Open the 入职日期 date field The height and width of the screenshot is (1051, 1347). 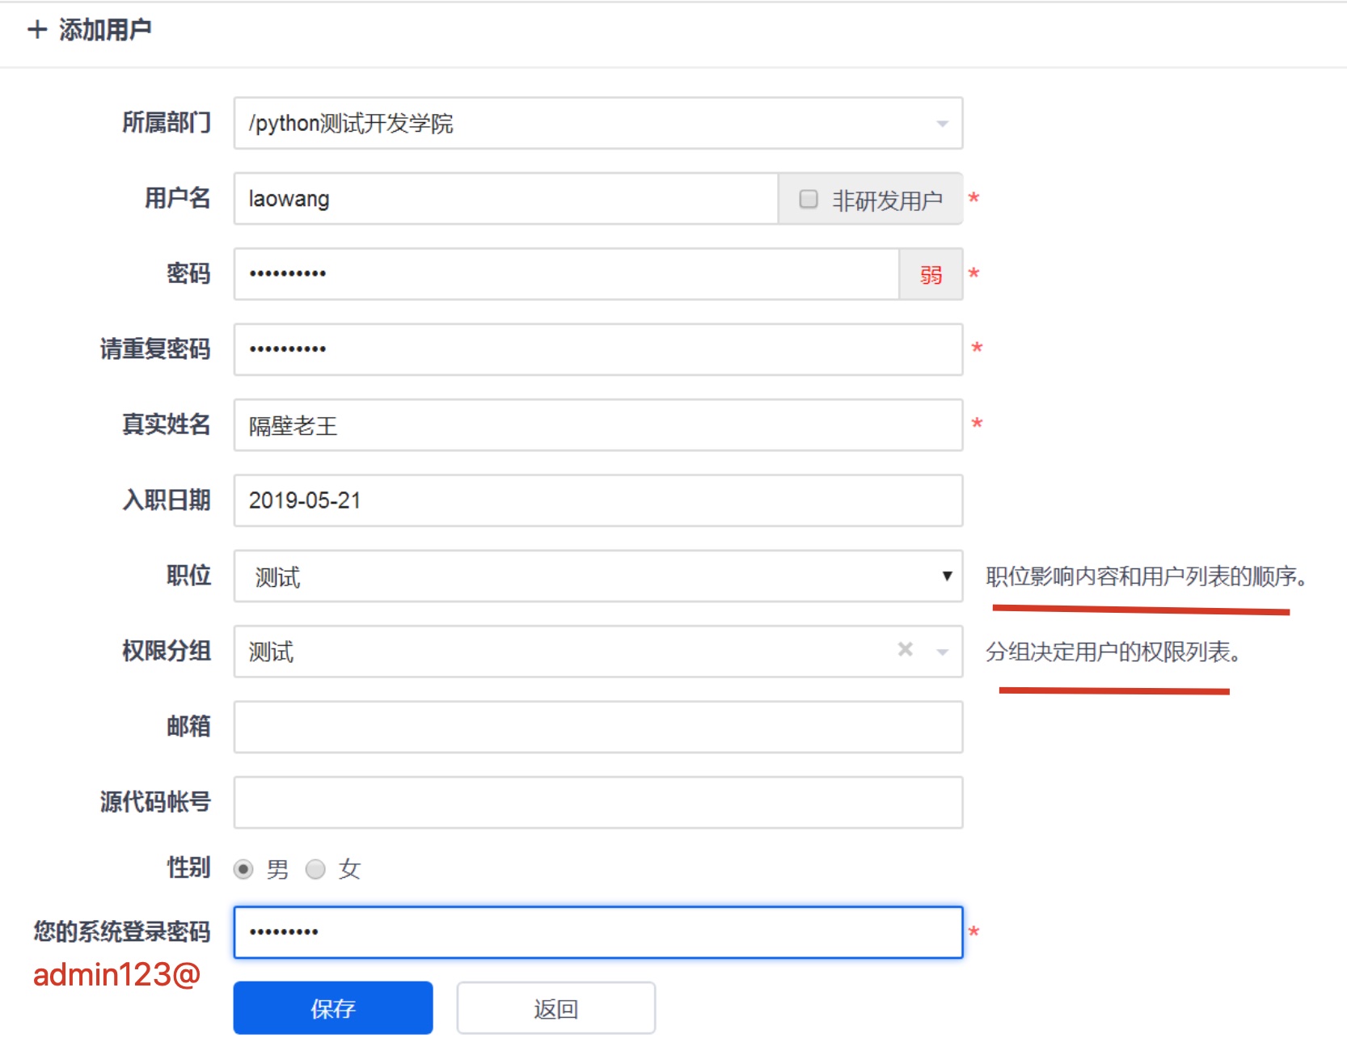click(597, 500)
